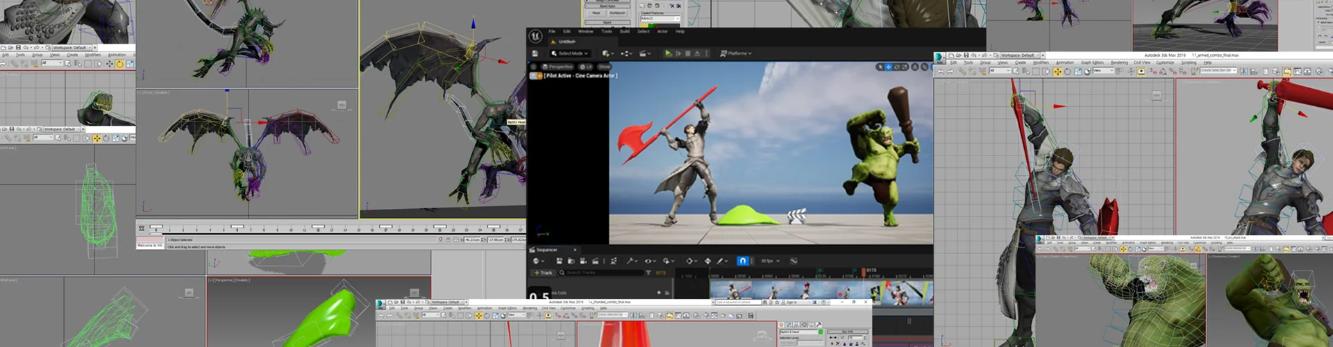Open Workspace: Default dropdown in 11_armed_combo window
Screen dimensions: 1333x347
pyautogui.click(x=1020, y=55)
